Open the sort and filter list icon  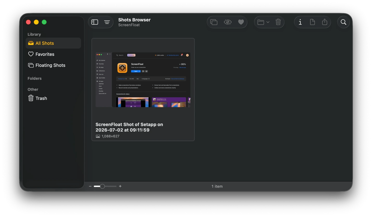[x=107, y=22]
